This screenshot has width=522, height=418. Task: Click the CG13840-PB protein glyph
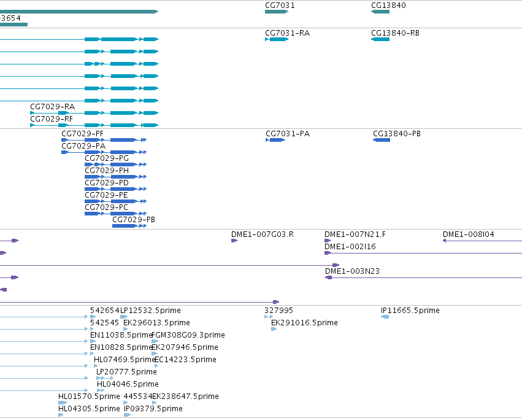pyautogui.click(x=382, y=140)
